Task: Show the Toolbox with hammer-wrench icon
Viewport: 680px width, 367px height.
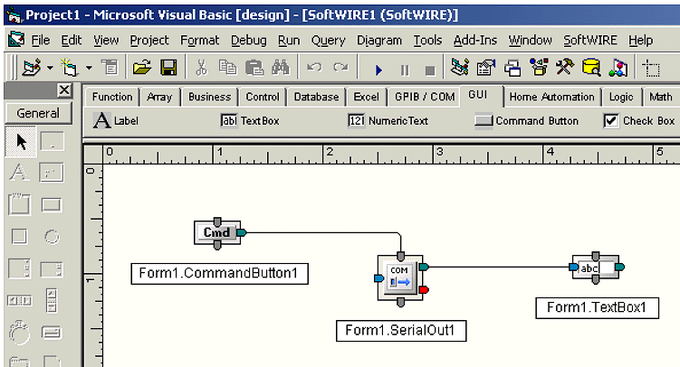Action: coord(565,67)
